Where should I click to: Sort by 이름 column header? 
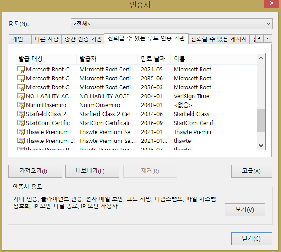click(195, 59)
